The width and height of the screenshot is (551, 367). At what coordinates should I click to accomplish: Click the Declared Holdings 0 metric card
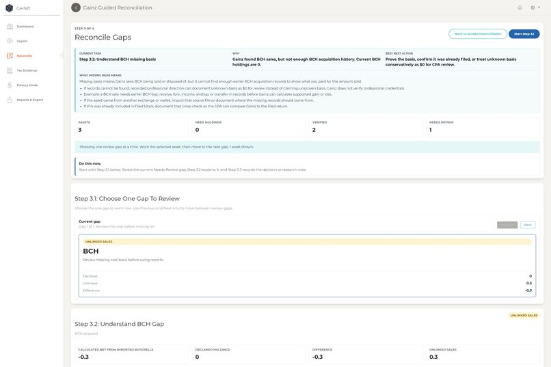click(x=248, y=354)
